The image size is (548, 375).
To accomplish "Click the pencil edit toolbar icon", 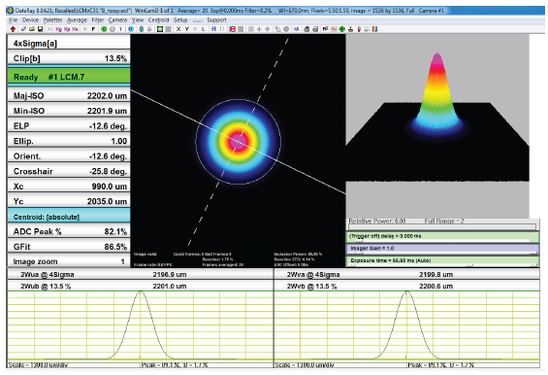I will coord(23,29).
